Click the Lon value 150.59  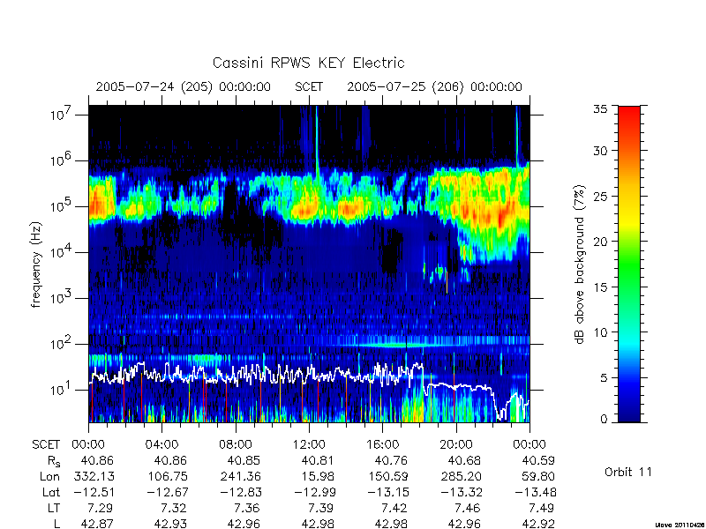pyautogui.click(x=387, y=477)
